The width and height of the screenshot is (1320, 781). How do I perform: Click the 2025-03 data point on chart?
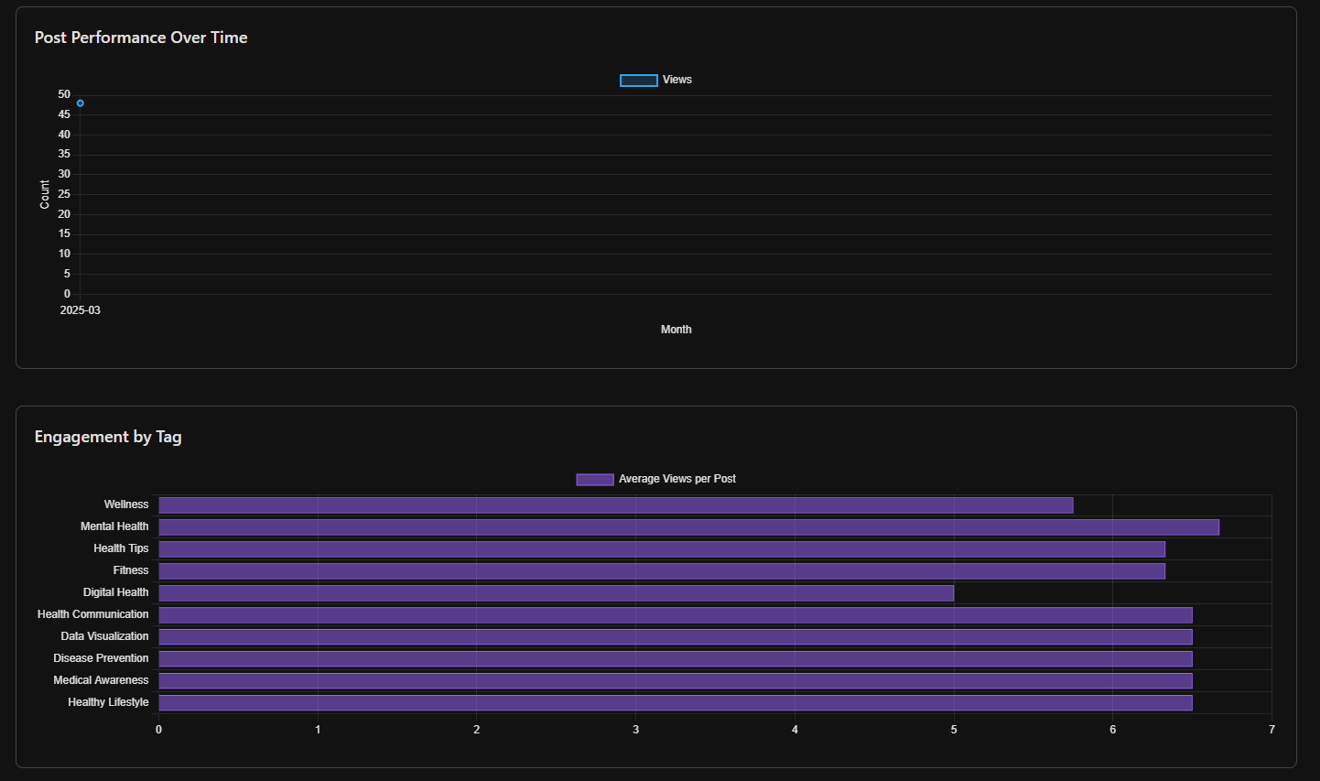coord(81,103)
